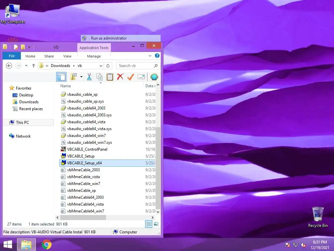The height and width of the screenshot is (251, 334).
Task: Click the horizontal scrollbar right arrow
Action: tap(153, 217)
